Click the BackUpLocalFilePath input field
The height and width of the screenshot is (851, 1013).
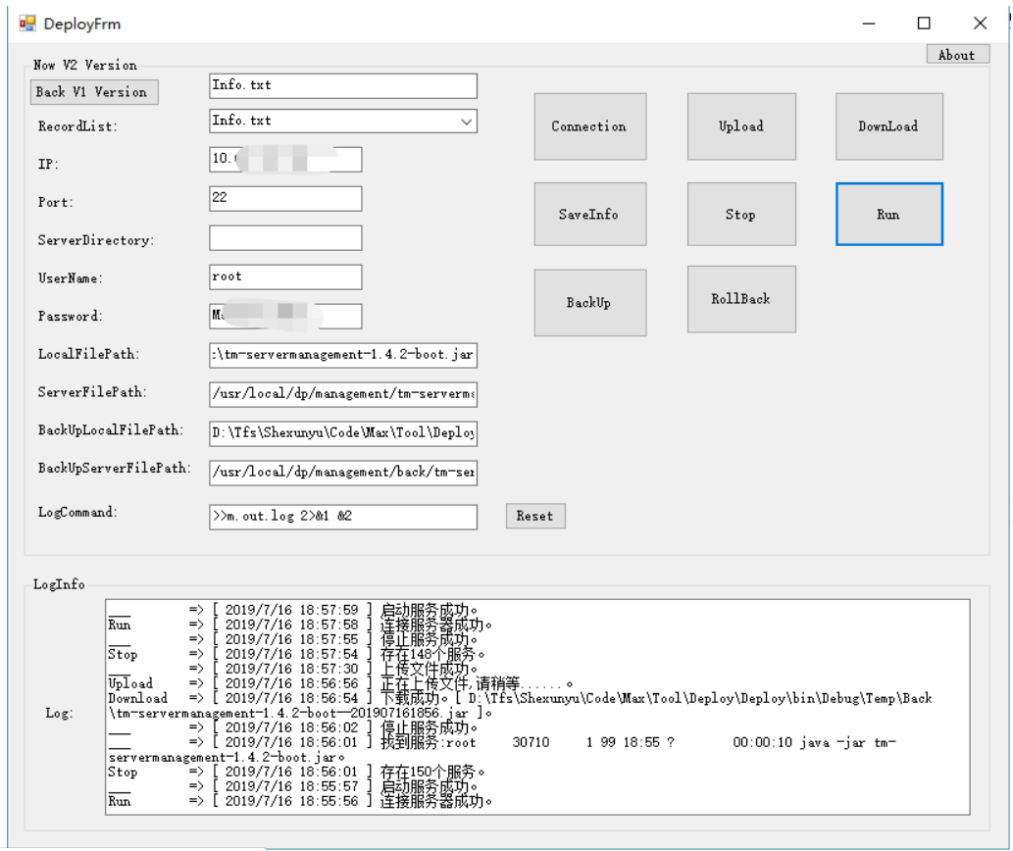click(x=343, y=433)
